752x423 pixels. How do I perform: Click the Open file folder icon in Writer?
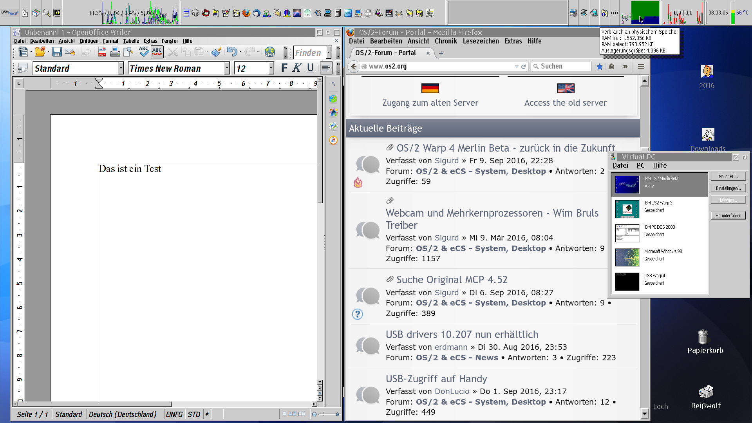pyautogui.click(x=40, y=52)
